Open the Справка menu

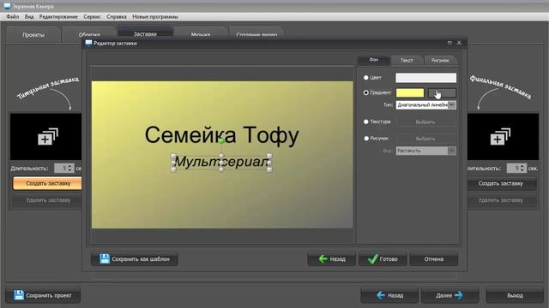[117, 16]
